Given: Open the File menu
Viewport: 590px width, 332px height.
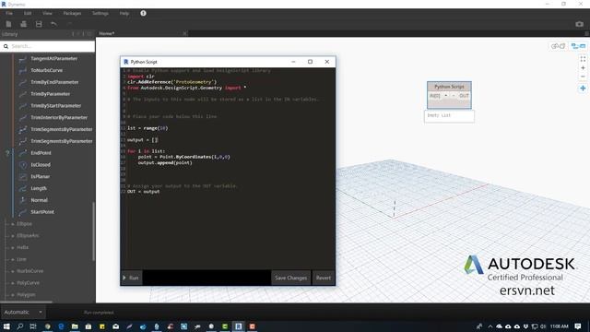Looking at the screenshot, I should point(9,13).
